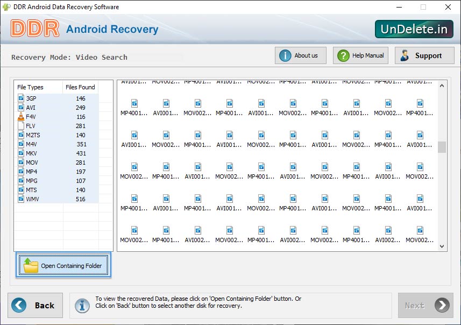Viewport: 461px width, 325px height.
Task: Sort by the Files Found column header
Action: tap(80, 87)
